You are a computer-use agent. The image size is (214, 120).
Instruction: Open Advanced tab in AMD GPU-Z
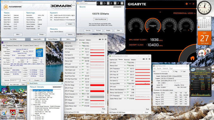pos(127,59)
